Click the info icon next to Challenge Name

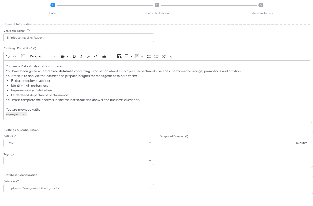[x=28, y=31]
